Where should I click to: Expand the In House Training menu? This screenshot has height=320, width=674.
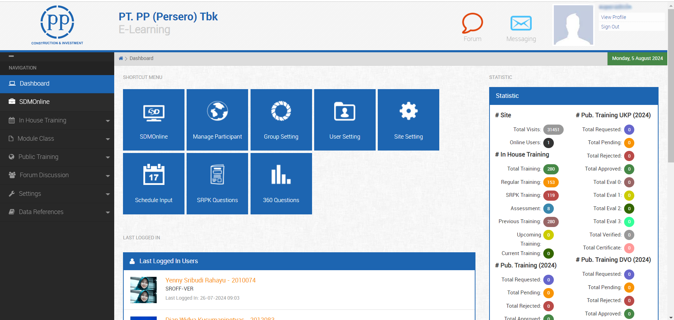coord(57,120)
